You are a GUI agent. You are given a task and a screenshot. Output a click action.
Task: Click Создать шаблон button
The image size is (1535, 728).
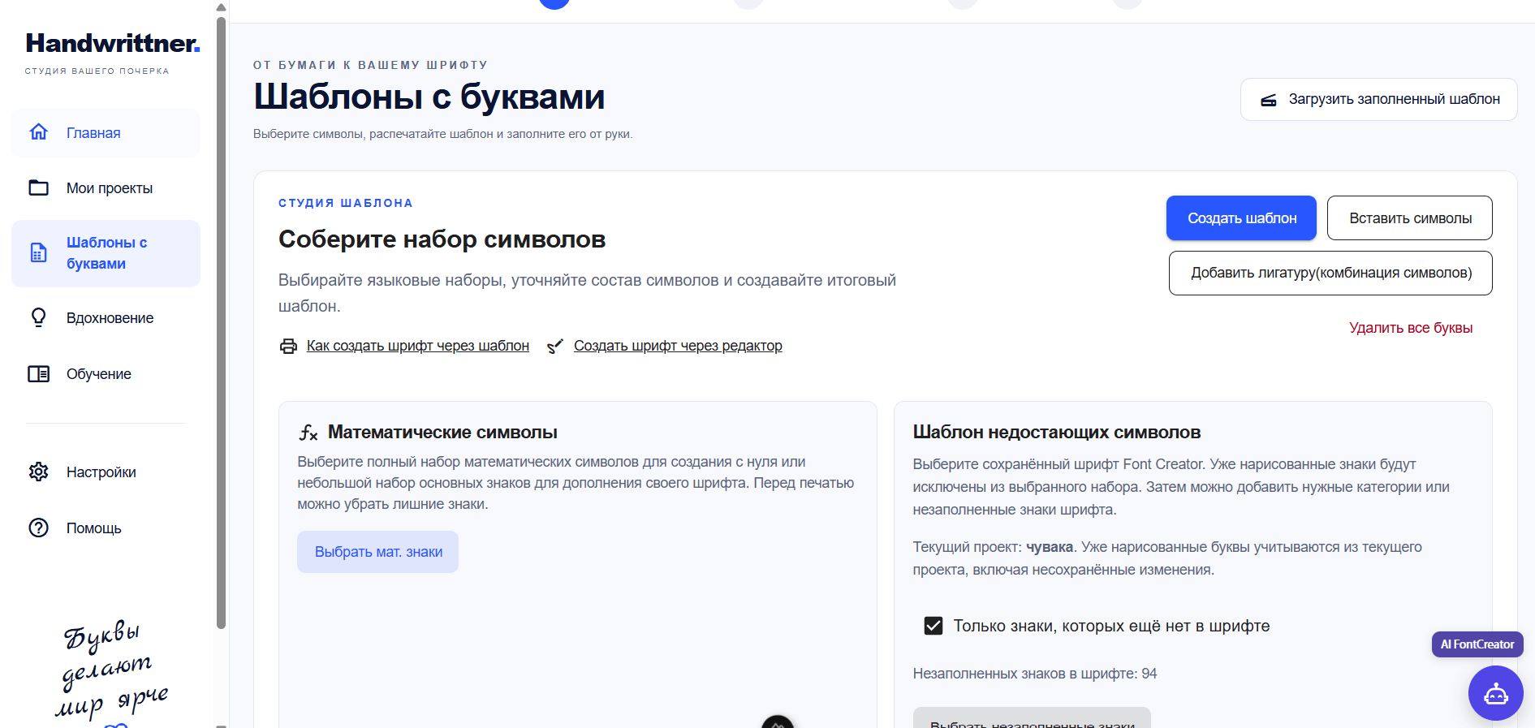pyautogui.click(x=1241, y=218)
